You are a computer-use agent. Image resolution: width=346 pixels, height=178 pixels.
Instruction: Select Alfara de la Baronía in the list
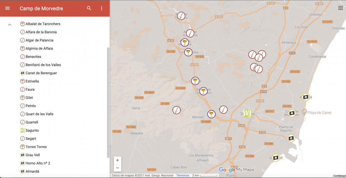[x=41, y=32]
